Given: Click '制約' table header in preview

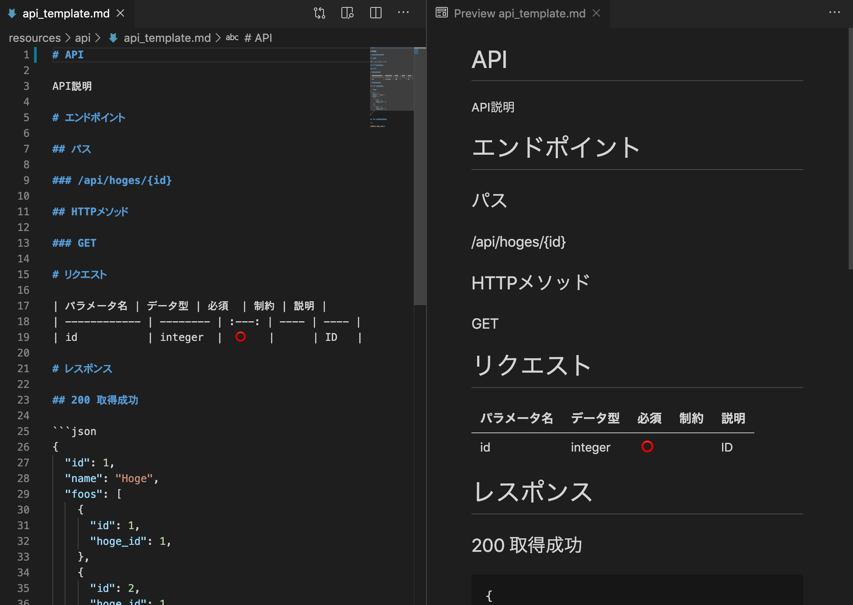Looking at the screenshot, I should coord(691,418).
